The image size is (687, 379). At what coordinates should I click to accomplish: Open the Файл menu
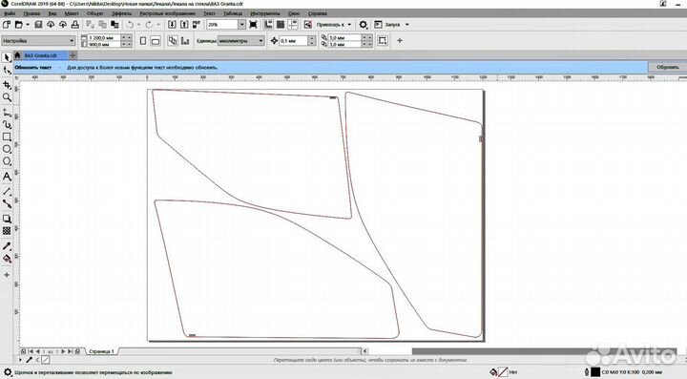[10, 13]
